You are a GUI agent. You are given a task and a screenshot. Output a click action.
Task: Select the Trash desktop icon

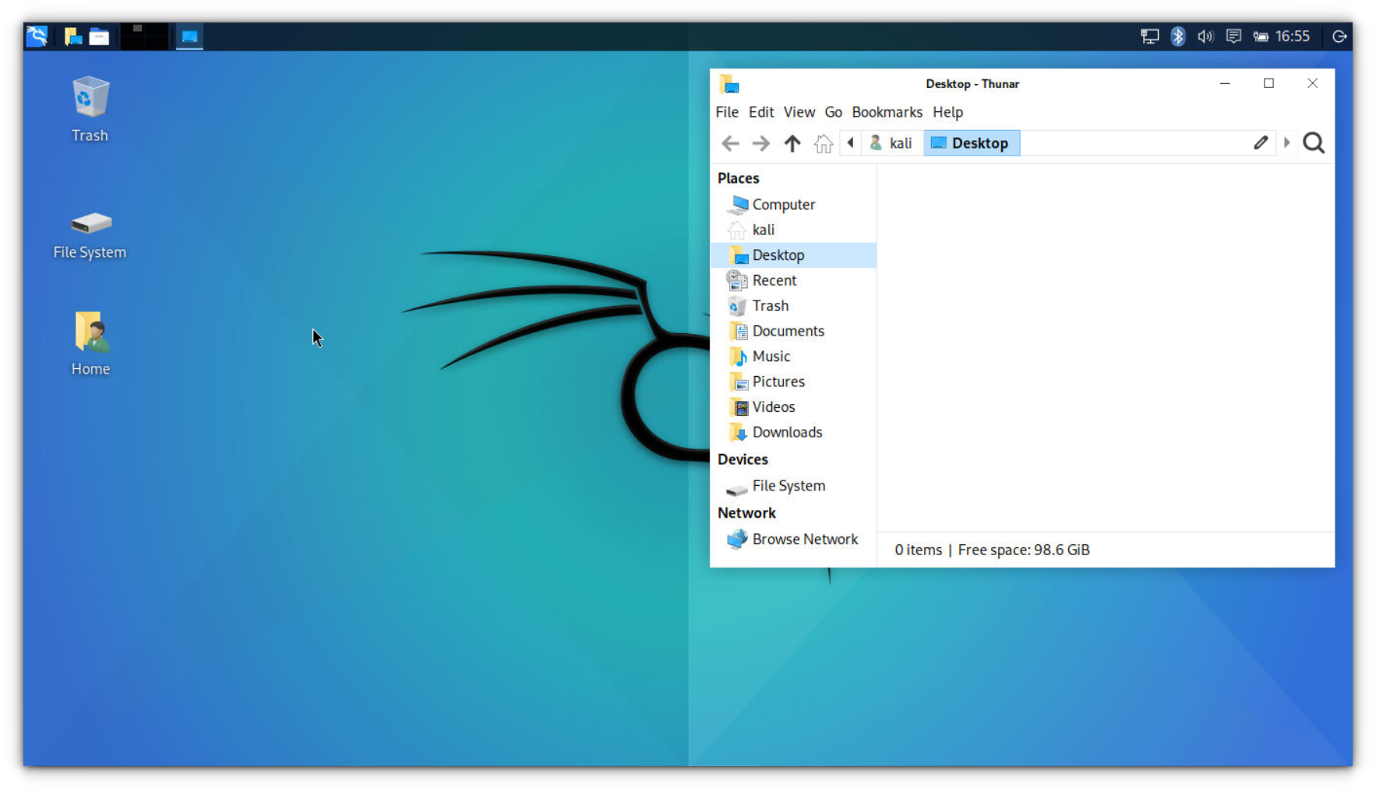tap(90, 109)
